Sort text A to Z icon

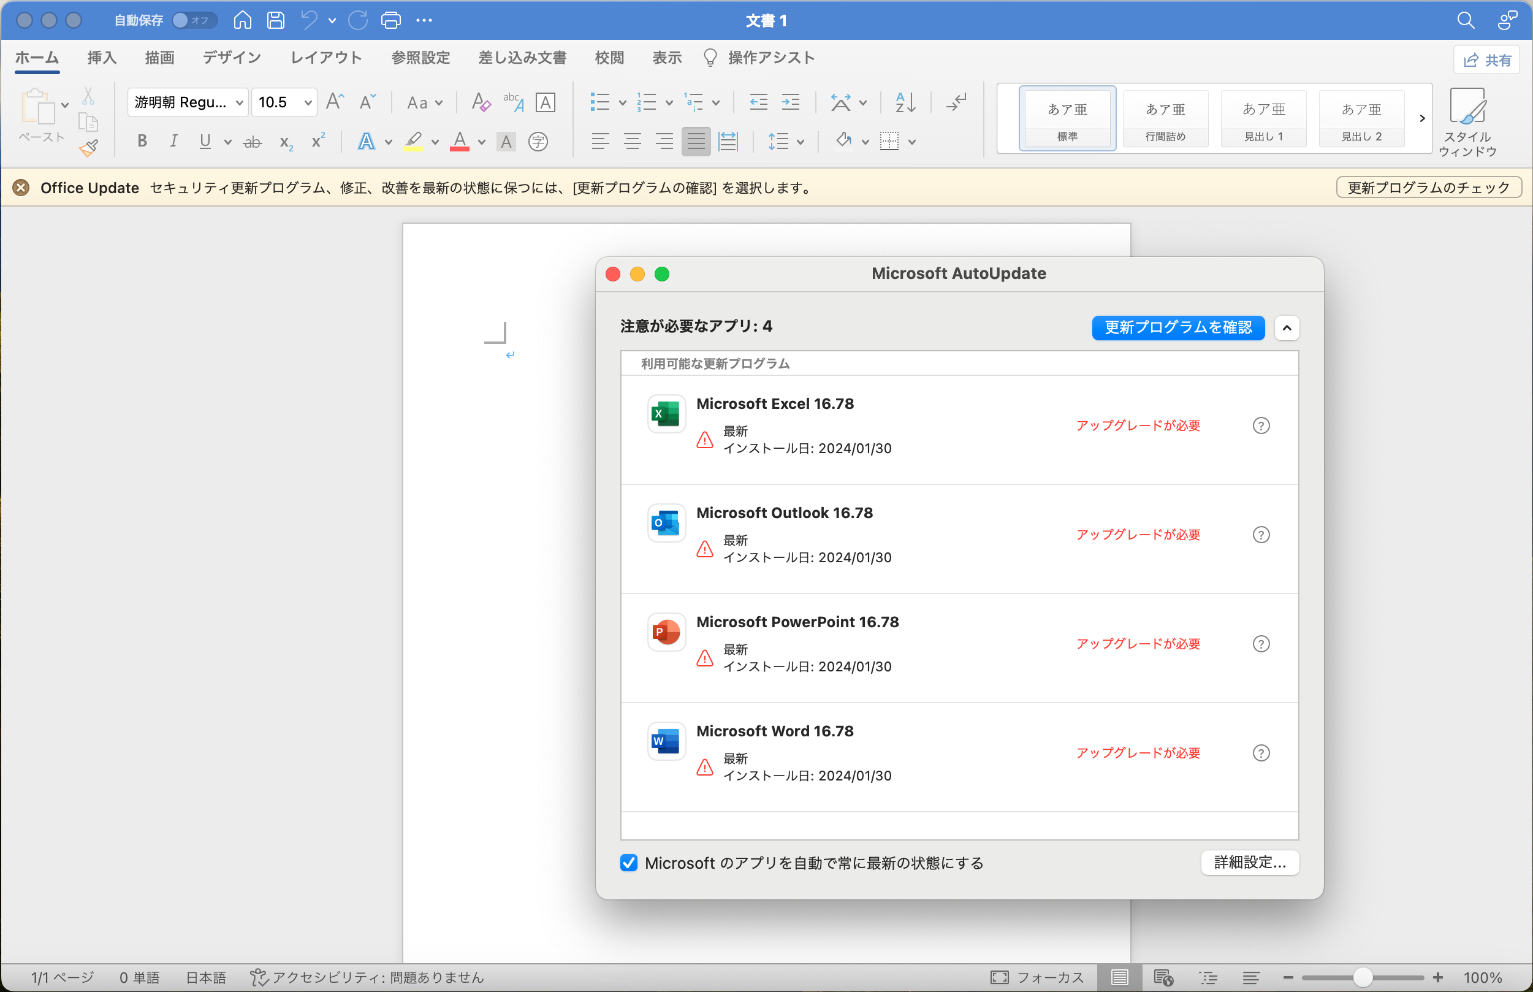[x=905, y=102]
